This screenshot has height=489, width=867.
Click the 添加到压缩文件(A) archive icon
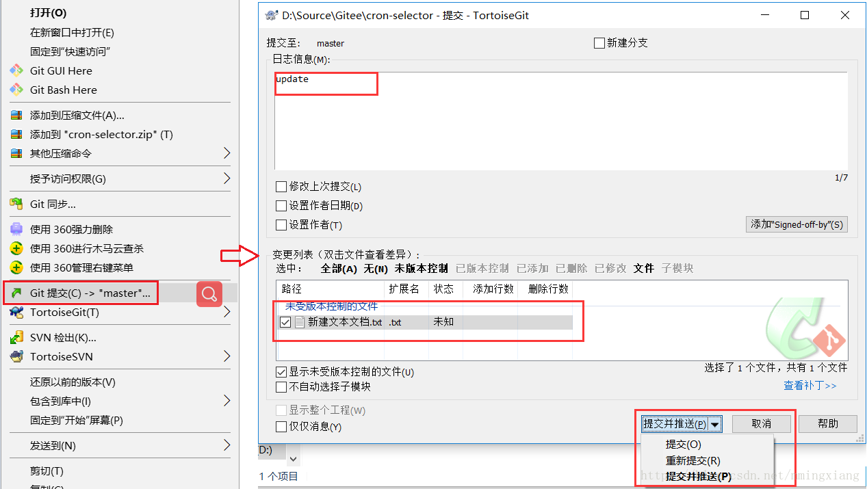click(16, 116)
